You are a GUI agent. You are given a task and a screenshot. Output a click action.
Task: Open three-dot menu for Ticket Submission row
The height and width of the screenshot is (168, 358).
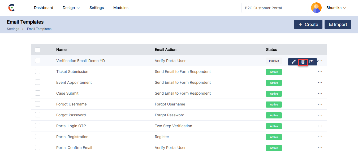pos(320,72)
